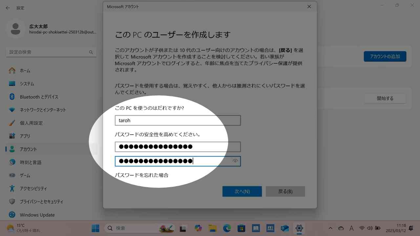Open Outlook from the taskbar
Viewport: 420px width, 236px height.
[x=284, y=228]
